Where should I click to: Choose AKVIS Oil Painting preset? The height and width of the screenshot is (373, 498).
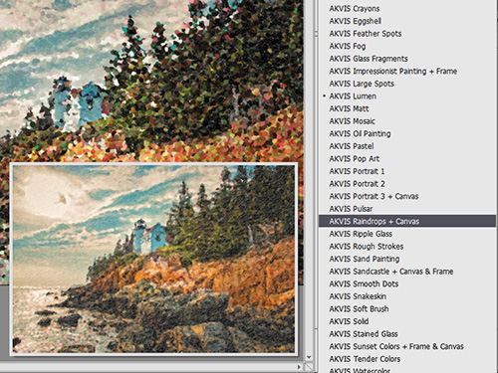pyautogui.click(x=360, y=133)
